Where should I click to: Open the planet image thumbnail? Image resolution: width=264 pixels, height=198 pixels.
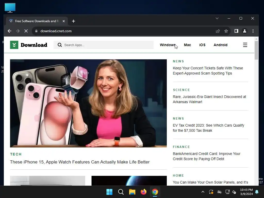pos(129,181)
